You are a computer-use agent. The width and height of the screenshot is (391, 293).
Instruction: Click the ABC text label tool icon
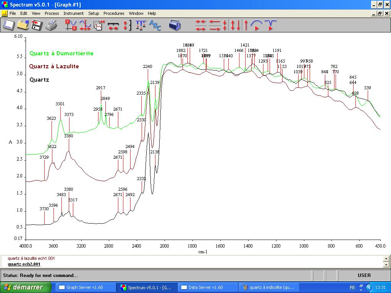[155, 25]
